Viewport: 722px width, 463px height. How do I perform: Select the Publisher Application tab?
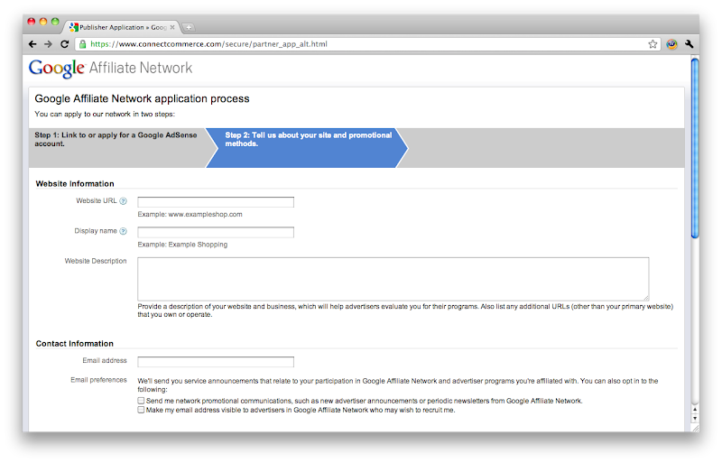122,27
